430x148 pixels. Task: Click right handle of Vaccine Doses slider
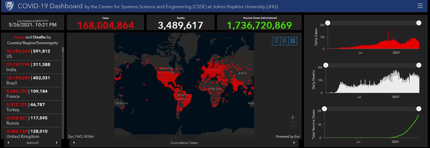pyautogui.click(x=419, y=109)
